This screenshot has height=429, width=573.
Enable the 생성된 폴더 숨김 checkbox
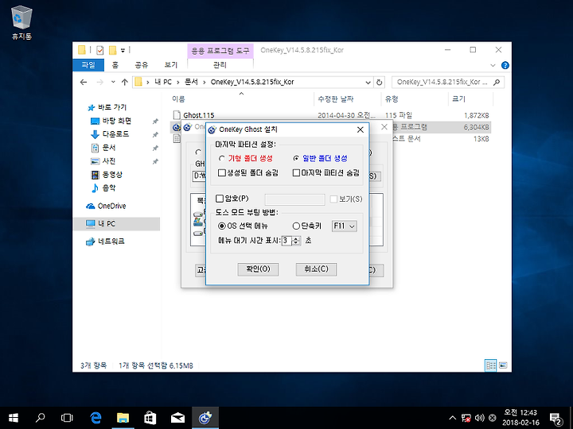point(222,172)
